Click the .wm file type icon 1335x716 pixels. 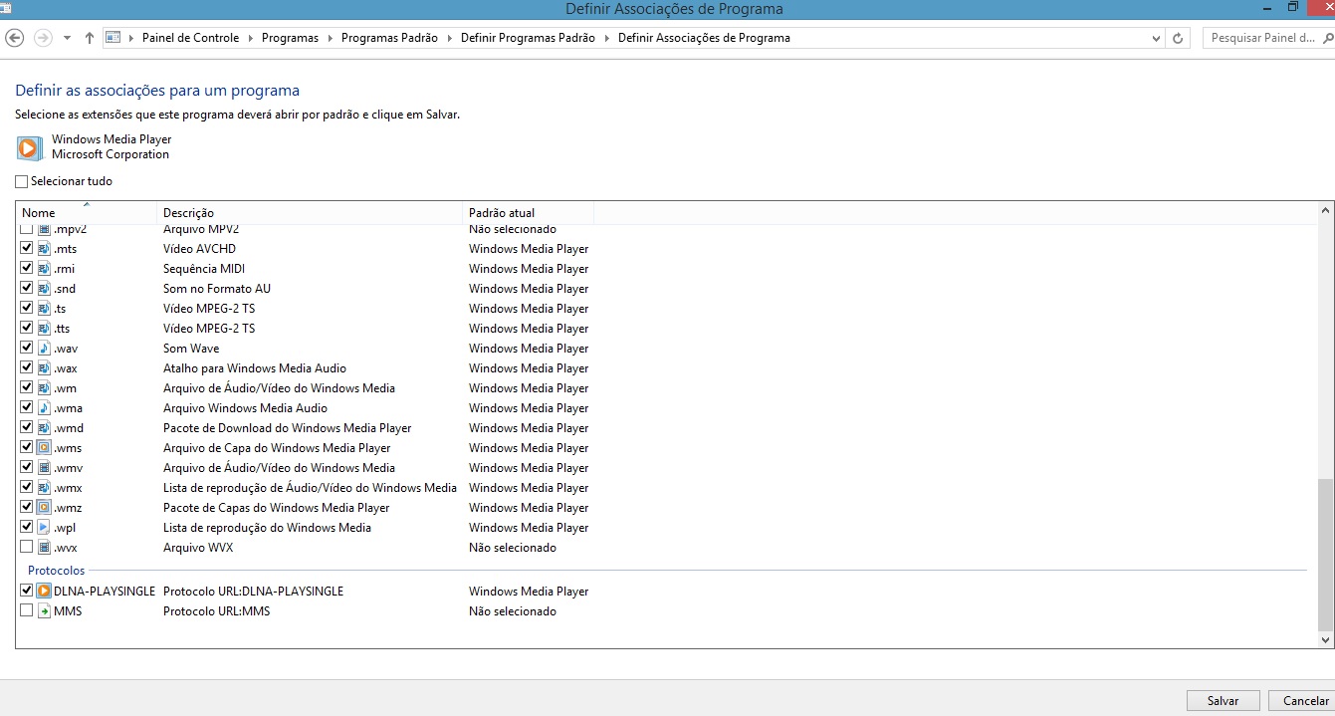[44, 388]
